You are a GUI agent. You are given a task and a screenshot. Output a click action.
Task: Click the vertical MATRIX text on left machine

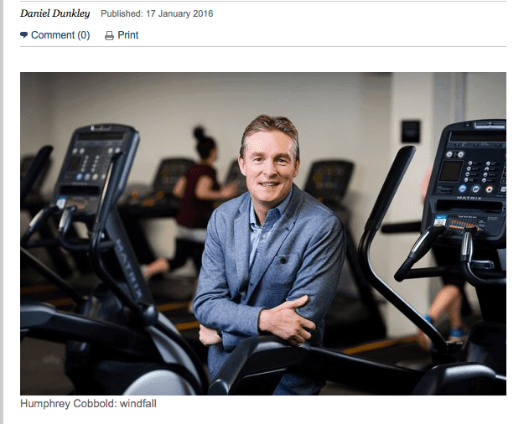tap(128, 268)
